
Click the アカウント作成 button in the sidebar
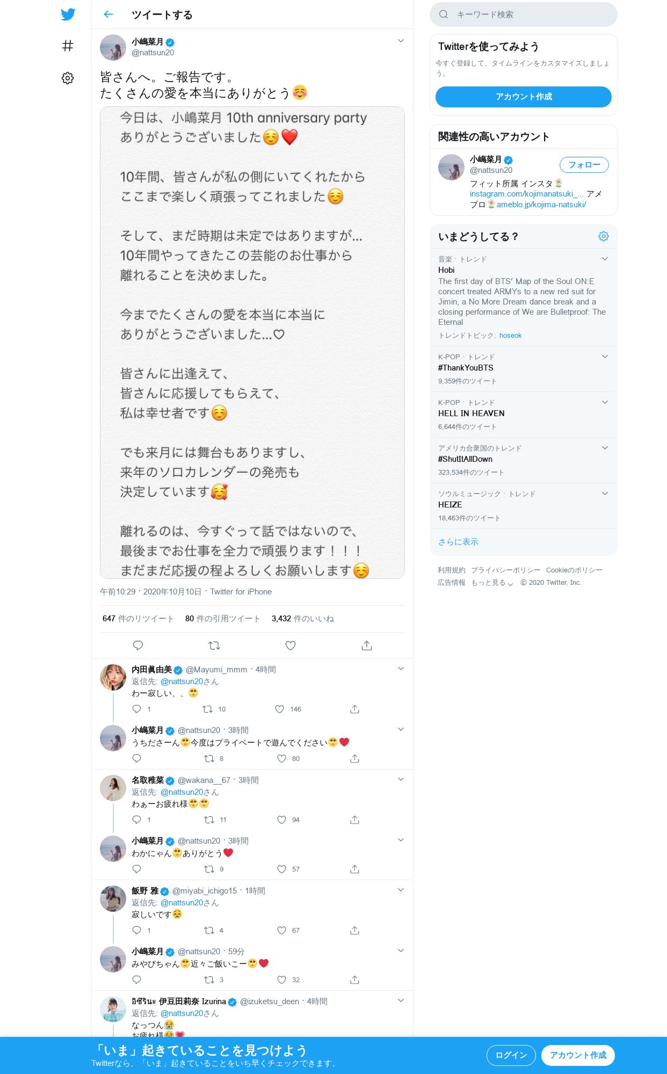click(x=524, y=97)
